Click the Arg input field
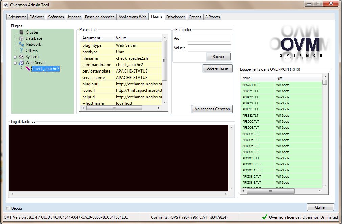 (x=209, y=38)
